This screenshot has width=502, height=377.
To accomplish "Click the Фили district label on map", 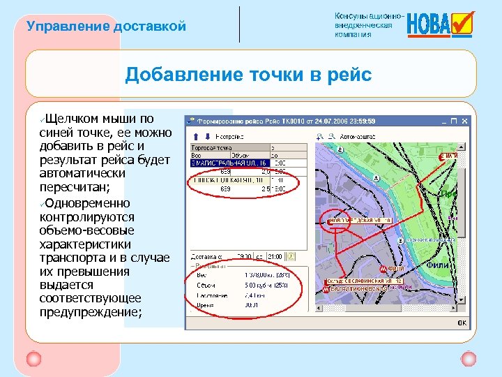I will (x=437, y=265).
